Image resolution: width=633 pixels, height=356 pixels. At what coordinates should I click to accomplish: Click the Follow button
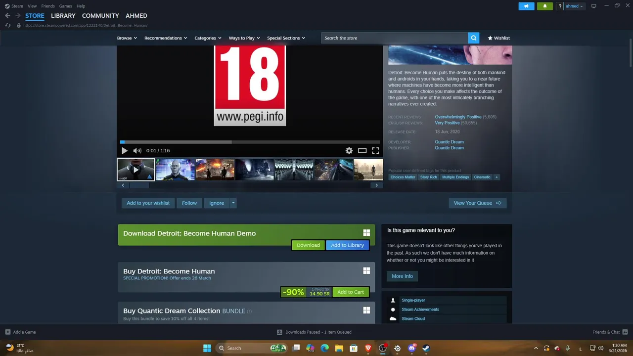189,203
